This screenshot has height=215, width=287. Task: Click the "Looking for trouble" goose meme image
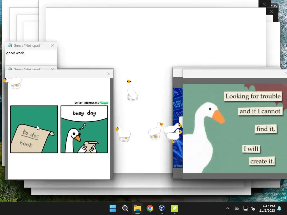click(235, 128)
